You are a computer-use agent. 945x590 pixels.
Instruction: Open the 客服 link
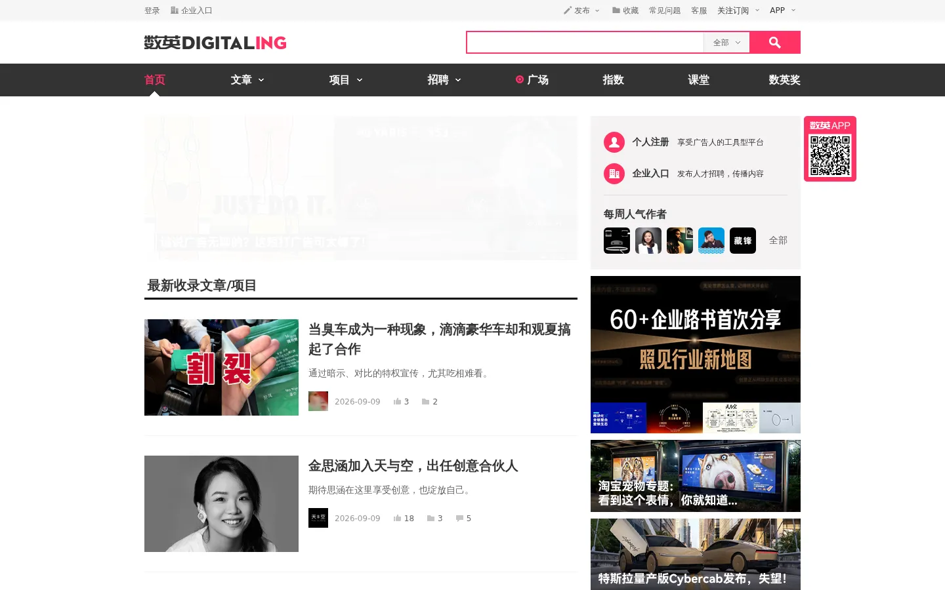(x=699, y=10)
